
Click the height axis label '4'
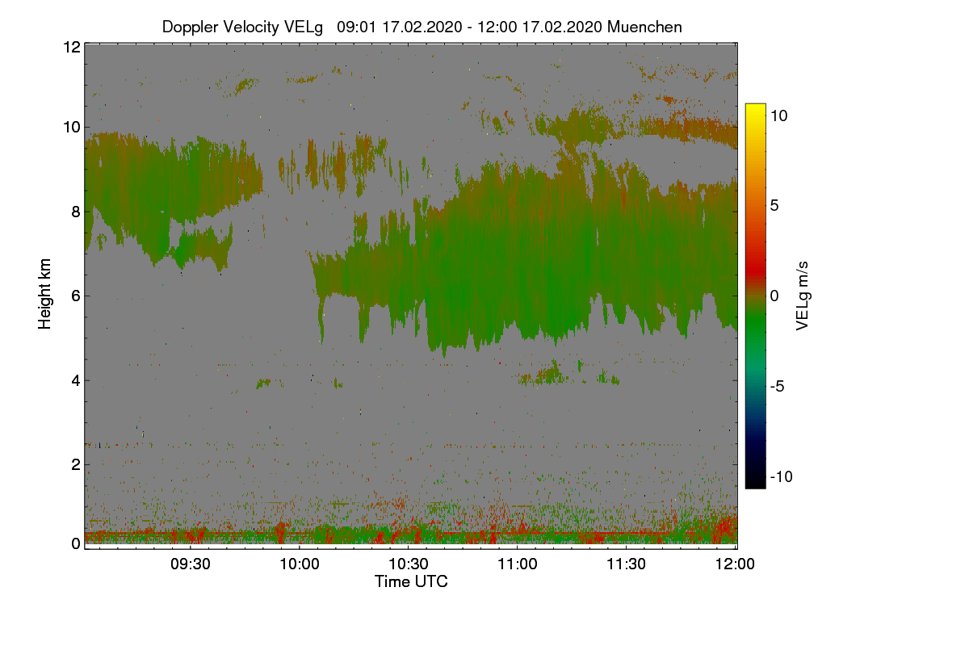click(75, 380)
